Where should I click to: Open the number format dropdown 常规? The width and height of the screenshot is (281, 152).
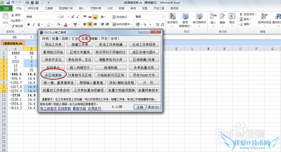click(163, 17)
